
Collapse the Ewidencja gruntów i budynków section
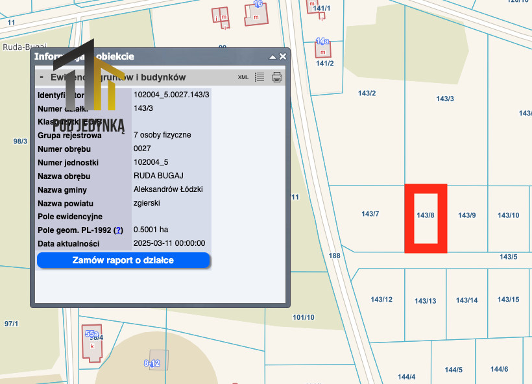42,77
